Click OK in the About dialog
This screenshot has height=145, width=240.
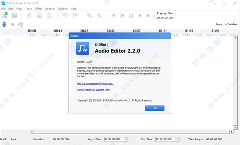click(154, 108)
